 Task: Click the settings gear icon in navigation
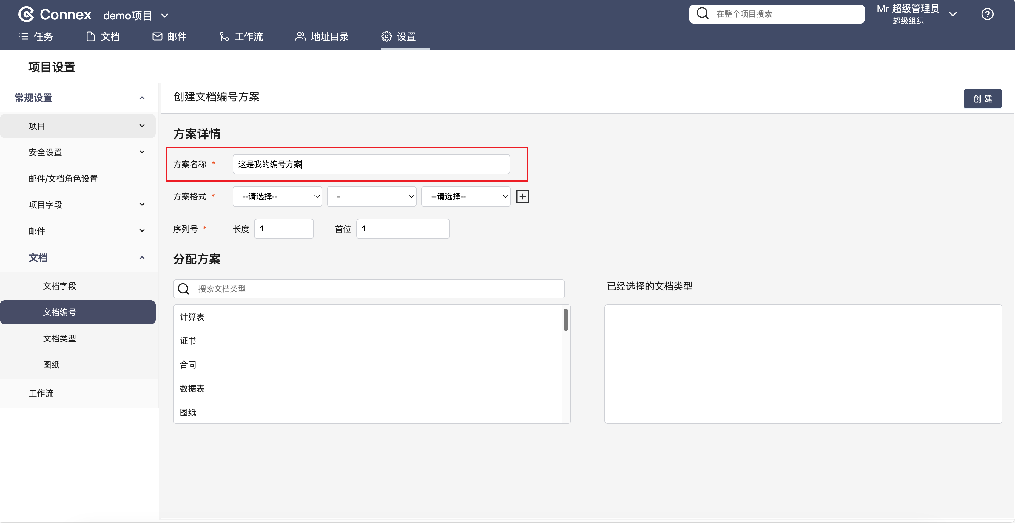click(x=387, y=37)
